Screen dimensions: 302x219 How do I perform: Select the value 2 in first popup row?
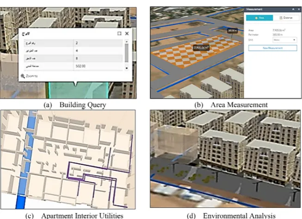[x=77, y=43]
